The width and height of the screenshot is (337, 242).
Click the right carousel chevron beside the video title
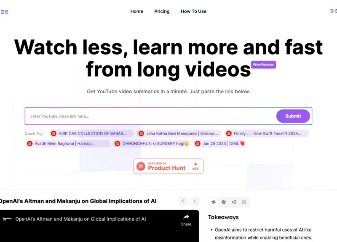(194, 201)
